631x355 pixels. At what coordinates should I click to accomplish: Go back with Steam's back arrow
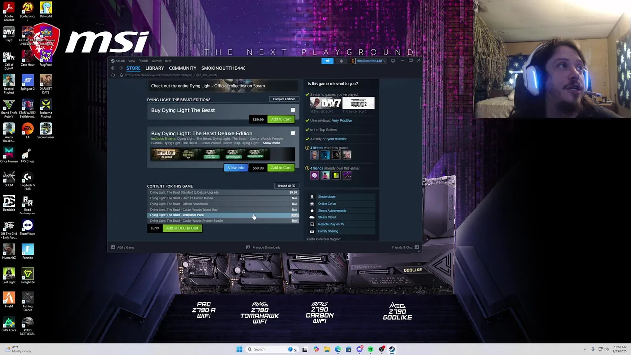(113, 68)
